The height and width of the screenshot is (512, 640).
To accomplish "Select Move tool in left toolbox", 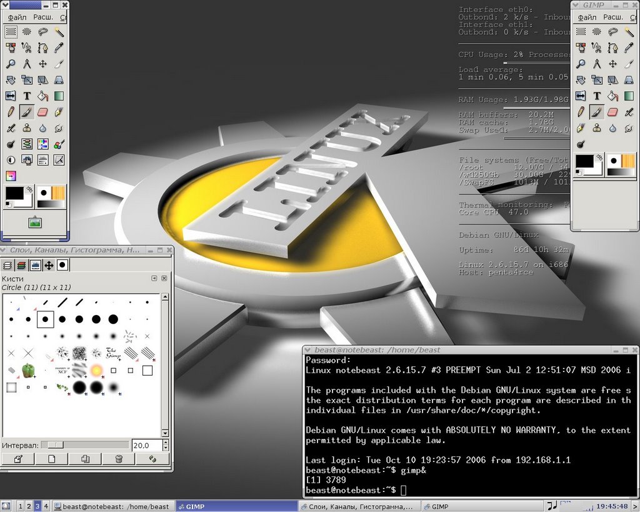I will (x=43, y=64).
